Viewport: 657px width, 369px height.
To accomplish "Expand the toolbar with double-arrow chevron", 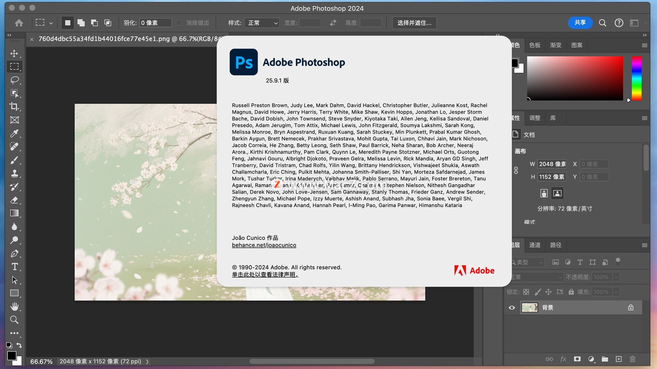I will [9, 35].
